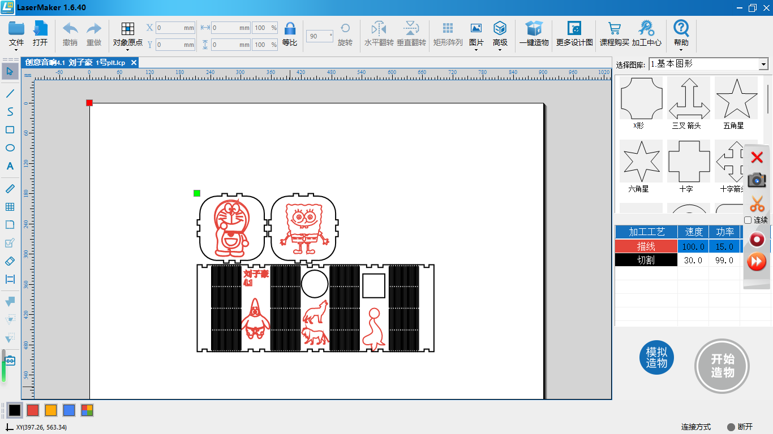Click the 开始造物 start button
Viewport: 773px width, 434px height.
[722, 366]
